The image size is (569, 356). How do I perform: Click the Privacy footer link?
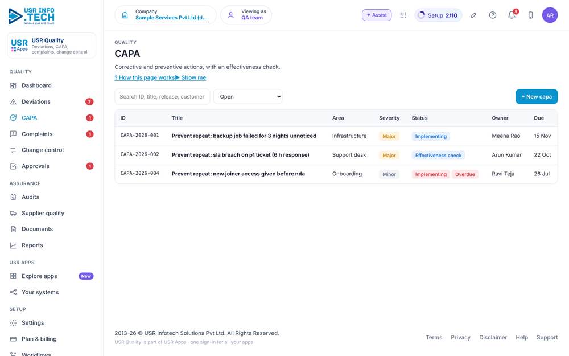click(x=460, y=337)
